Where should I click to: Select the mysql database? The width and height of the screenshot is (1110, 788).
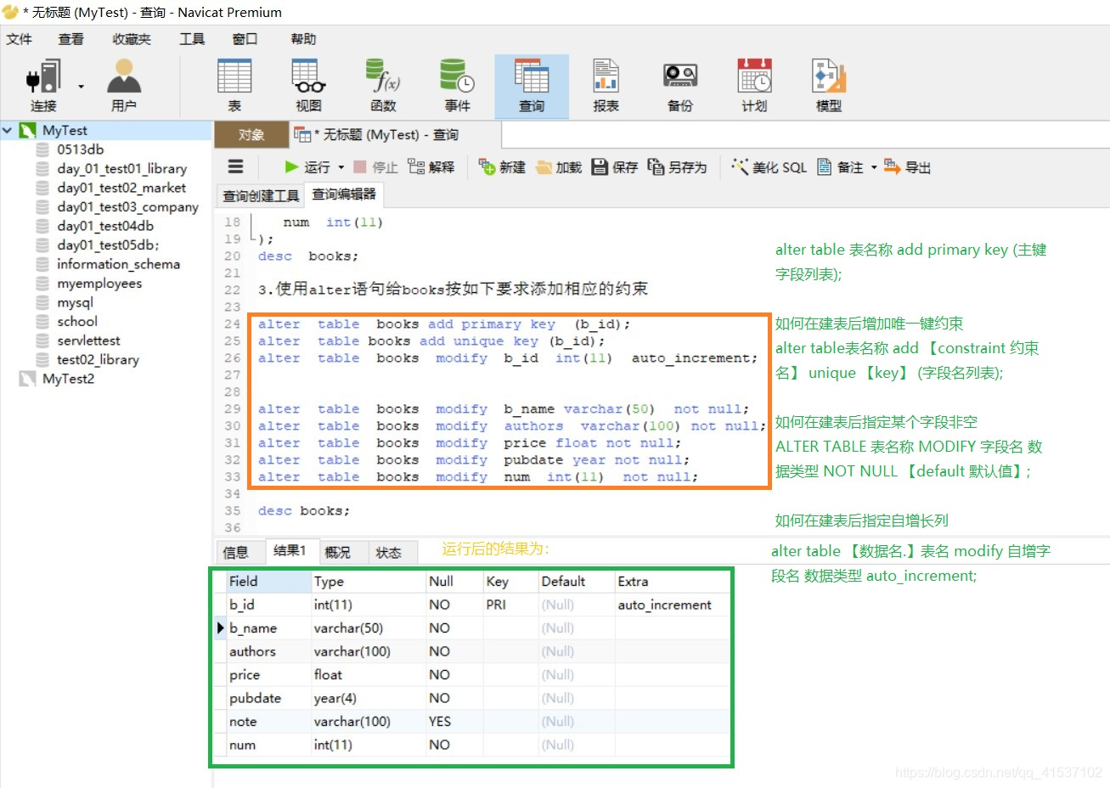[75, 302]
